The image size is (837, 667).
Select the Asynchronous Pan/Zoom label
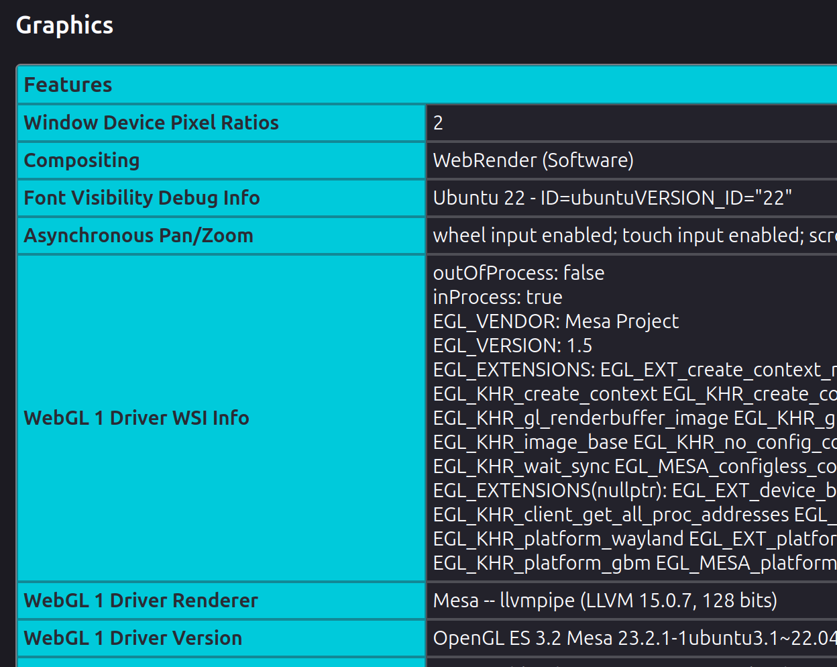138,236
